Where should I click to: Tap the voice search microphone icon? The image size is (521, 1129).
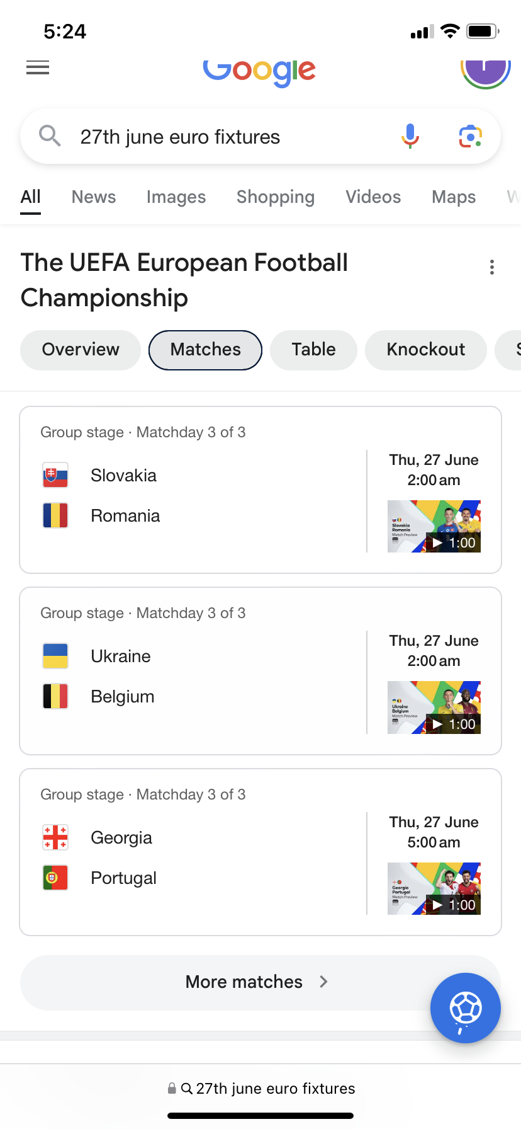tap(410, 136)
